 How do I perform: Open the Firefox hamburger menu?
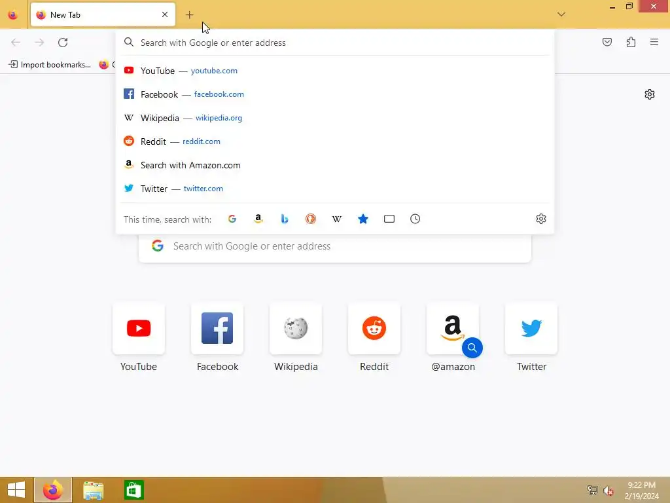[x=654, y=42]
